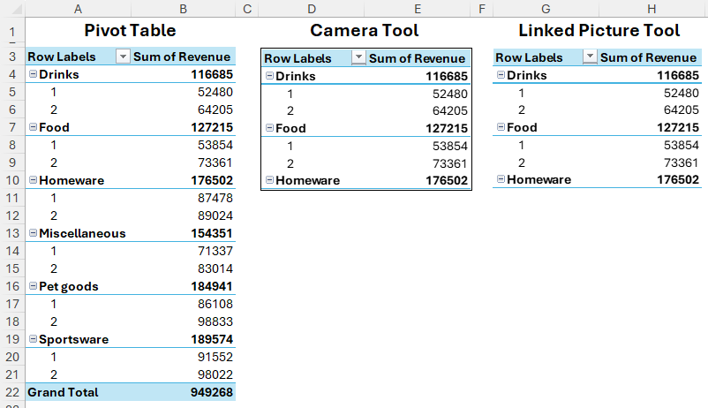Select grand total value 949268

212,392
